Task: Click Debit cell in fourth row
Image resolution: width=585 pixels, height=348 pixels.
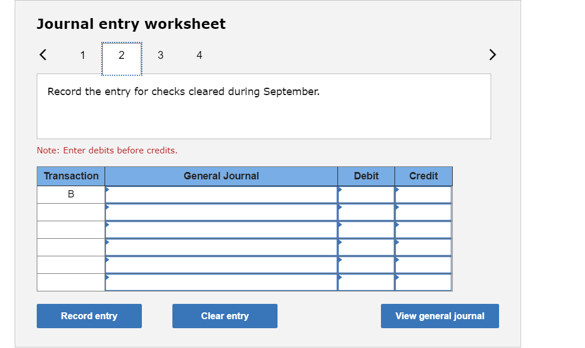Action: point(366,247)
